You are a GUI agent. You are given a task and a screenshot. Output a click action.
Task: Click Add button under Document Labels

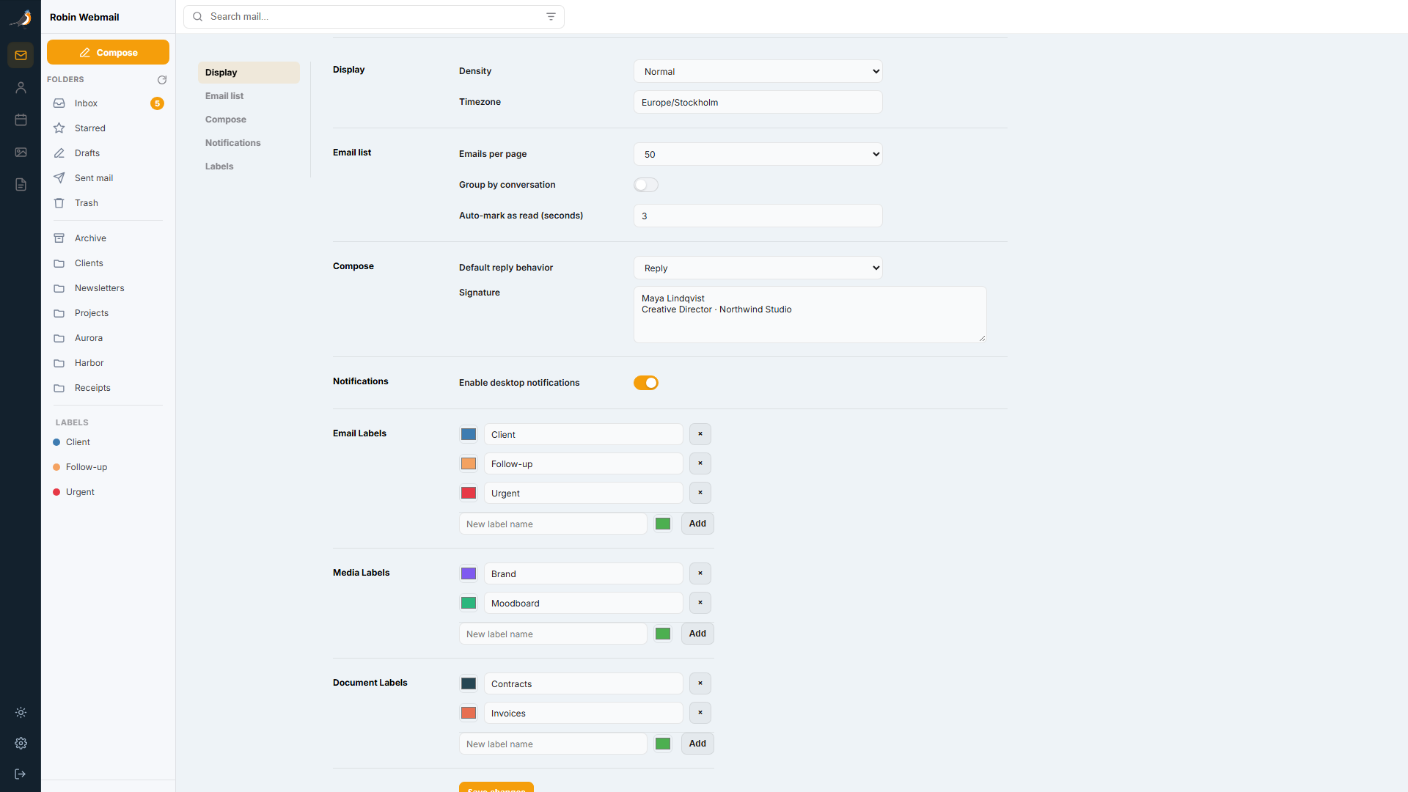click(697, 744)
